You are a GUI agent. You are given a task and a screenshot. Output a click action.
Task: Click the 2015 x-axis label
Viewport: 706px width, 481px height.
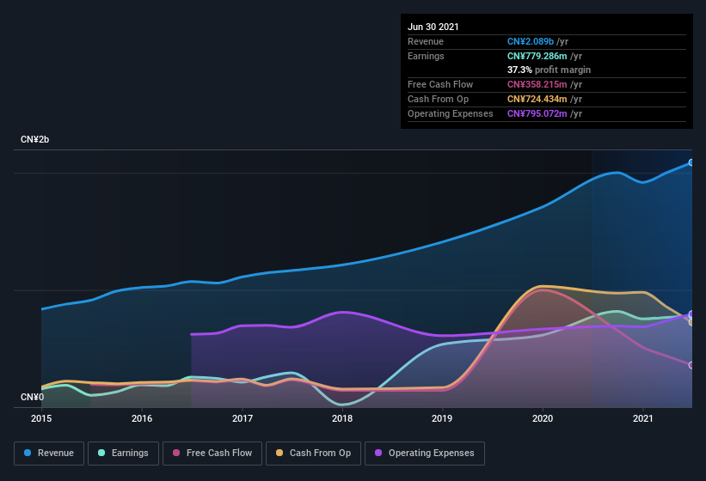pos(41,418)
